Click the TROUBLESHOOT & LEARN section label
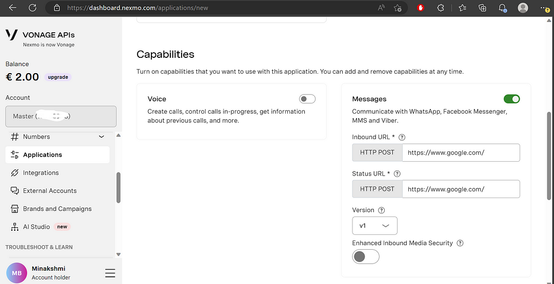The height and width of the screenshot is (284, 554). tap(39, 247)
